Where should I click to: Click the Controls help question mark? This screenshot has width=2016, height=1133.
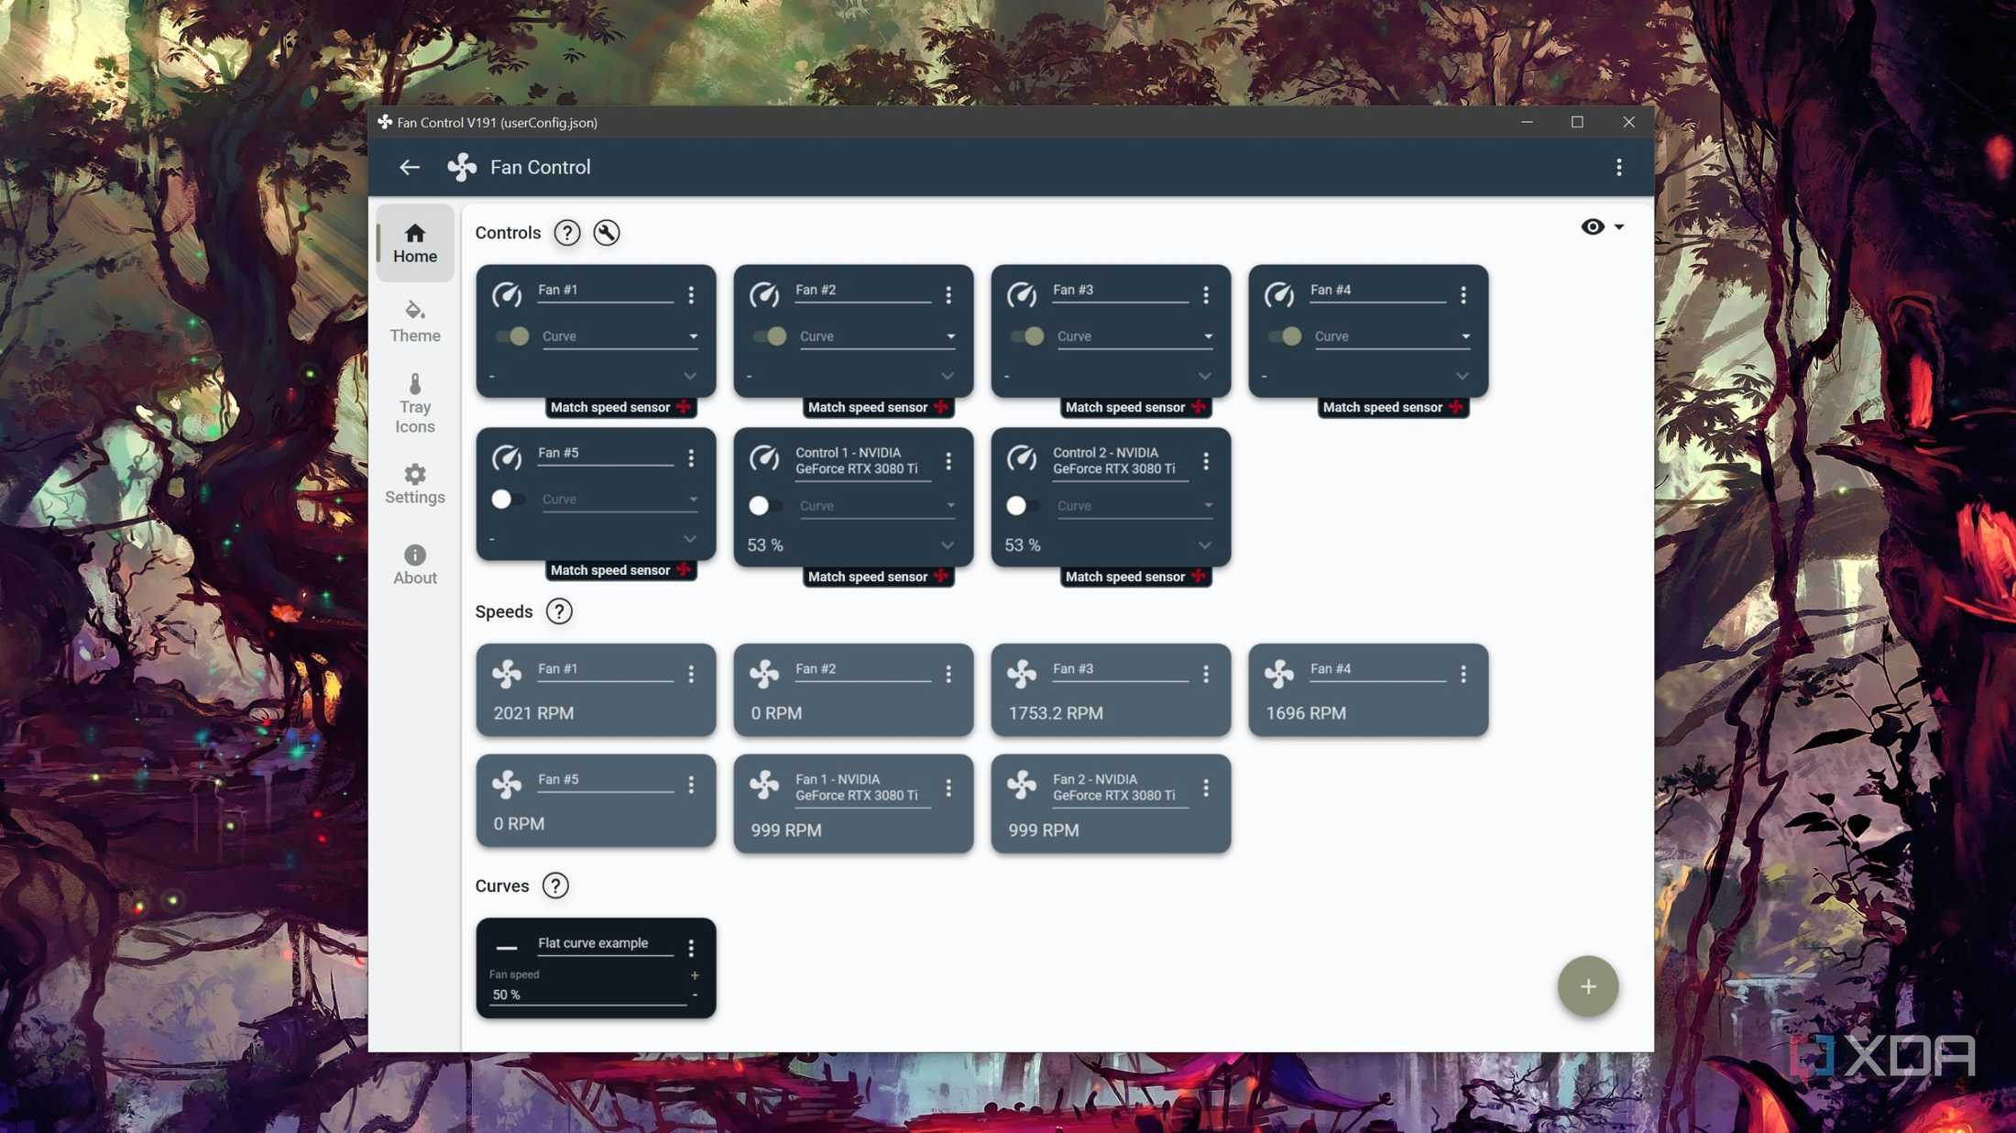point(567,232)
